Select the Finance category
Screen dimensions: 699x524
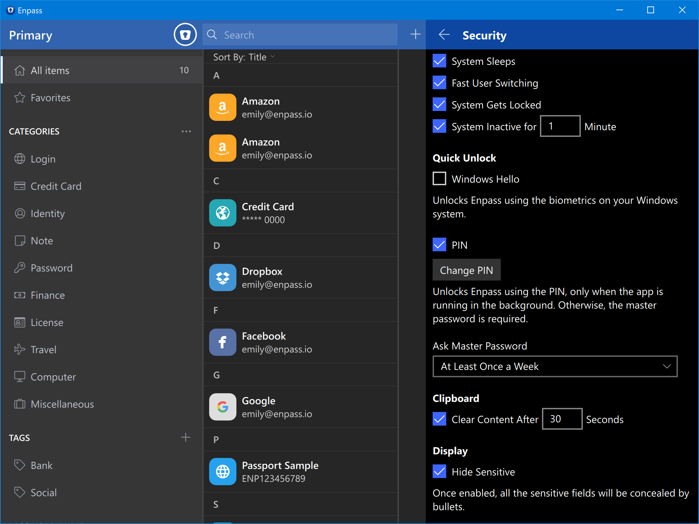[x=102, y=295]
